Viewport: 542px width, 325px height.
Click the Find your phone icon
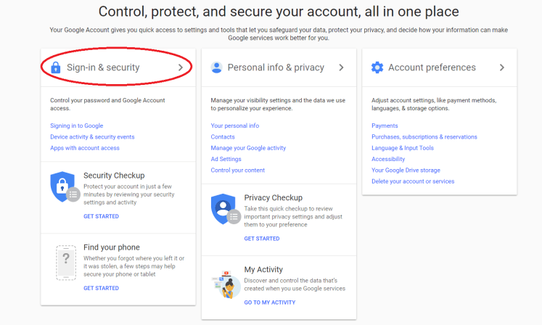[66, 260]
